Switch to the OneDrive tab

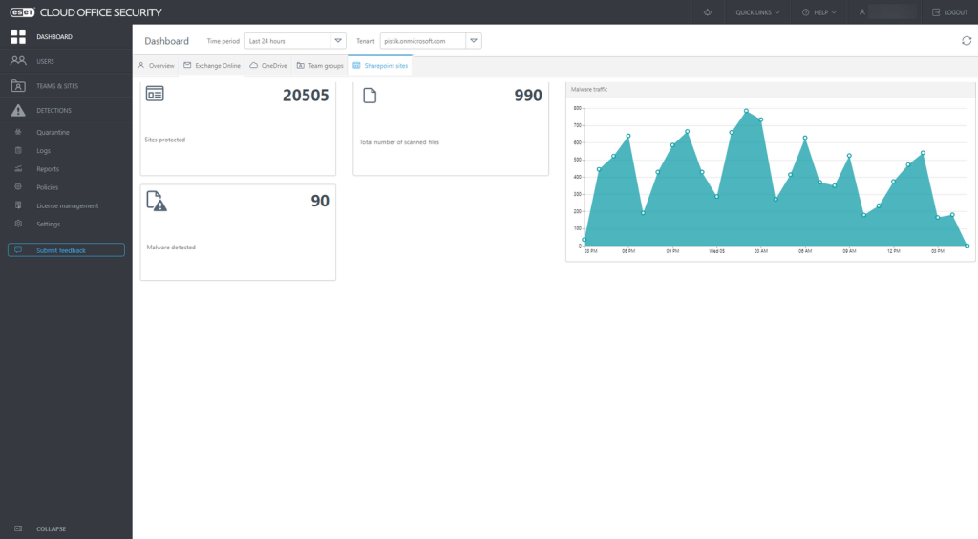click(x=268, y=66)
